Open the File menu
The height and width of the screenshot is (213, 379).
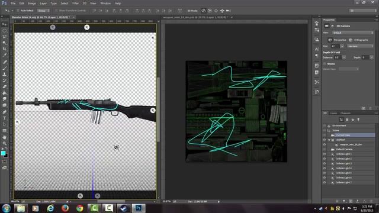click(13, 4)
